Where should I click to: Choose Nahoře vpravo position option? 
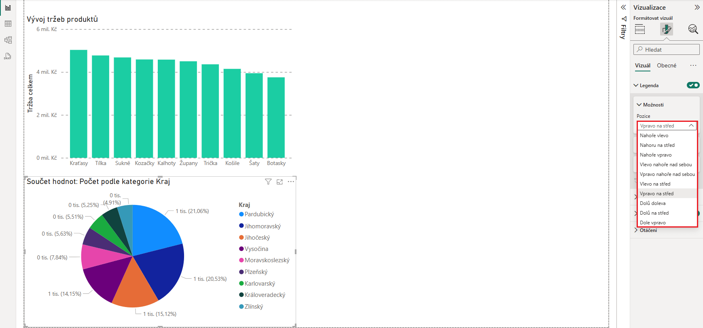(667, 155)
